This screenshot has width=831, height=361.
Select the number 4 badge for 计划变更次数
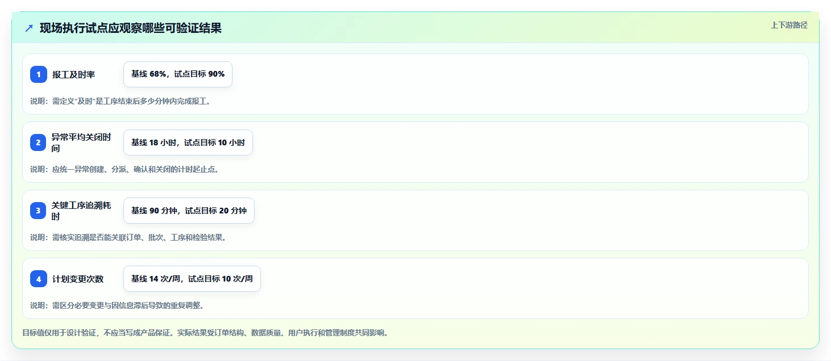pos(39,279)
